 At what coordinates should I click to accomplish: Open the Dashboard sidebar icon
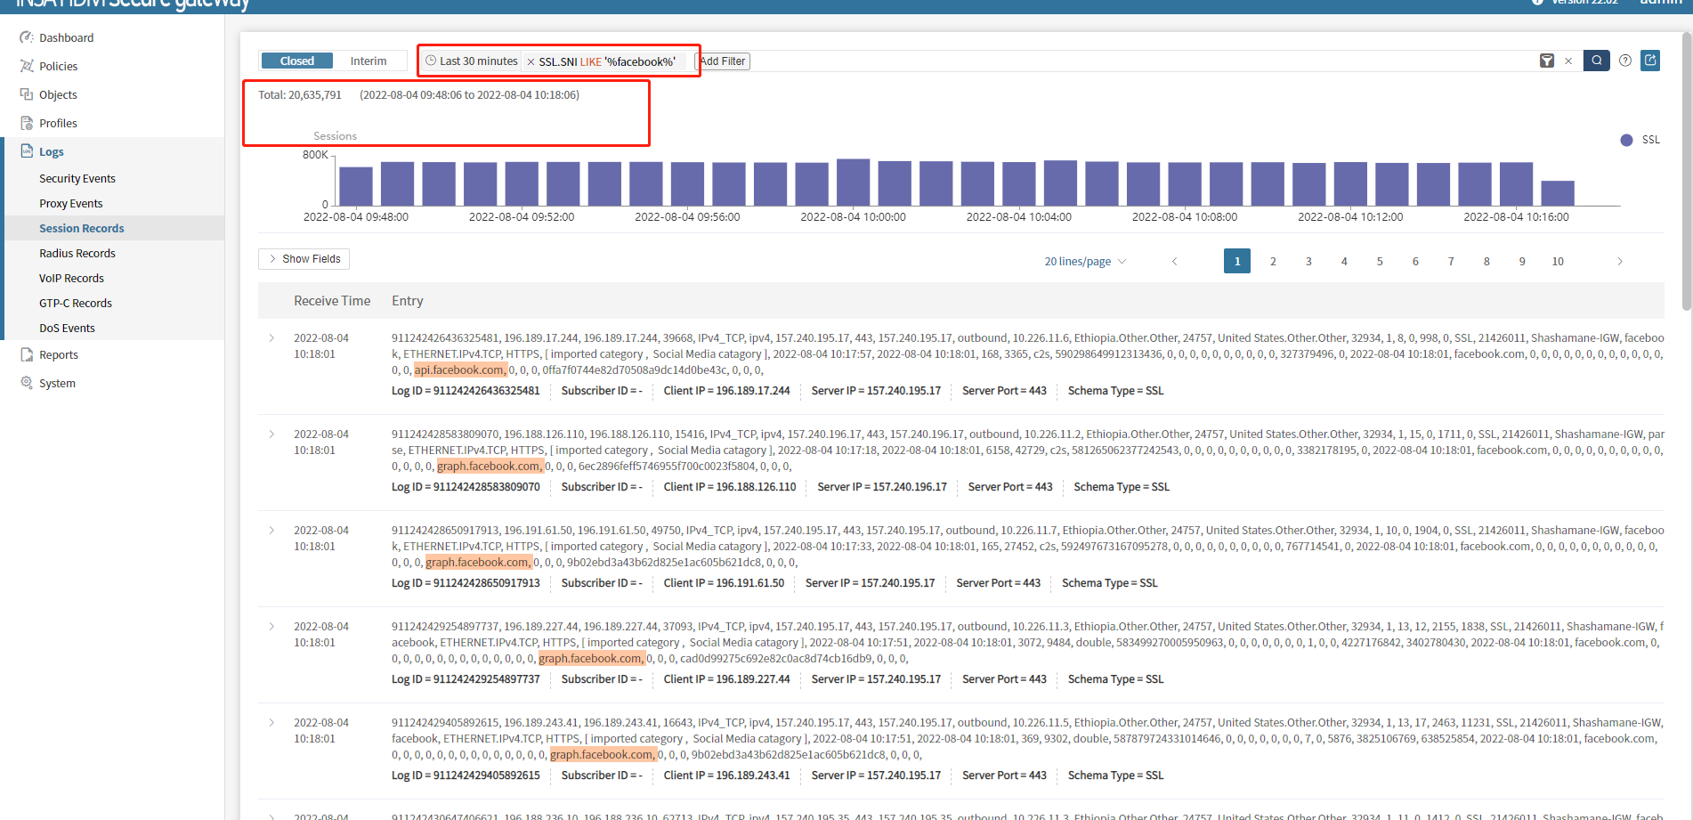click(27, 37)
